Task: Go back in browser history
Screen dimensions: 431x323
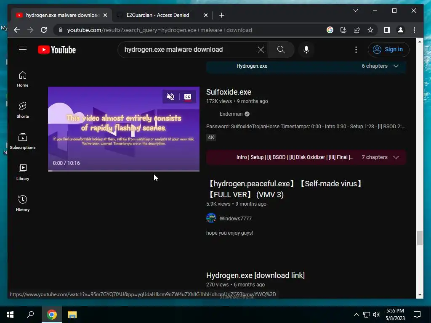Action: (x=17, y=30)
